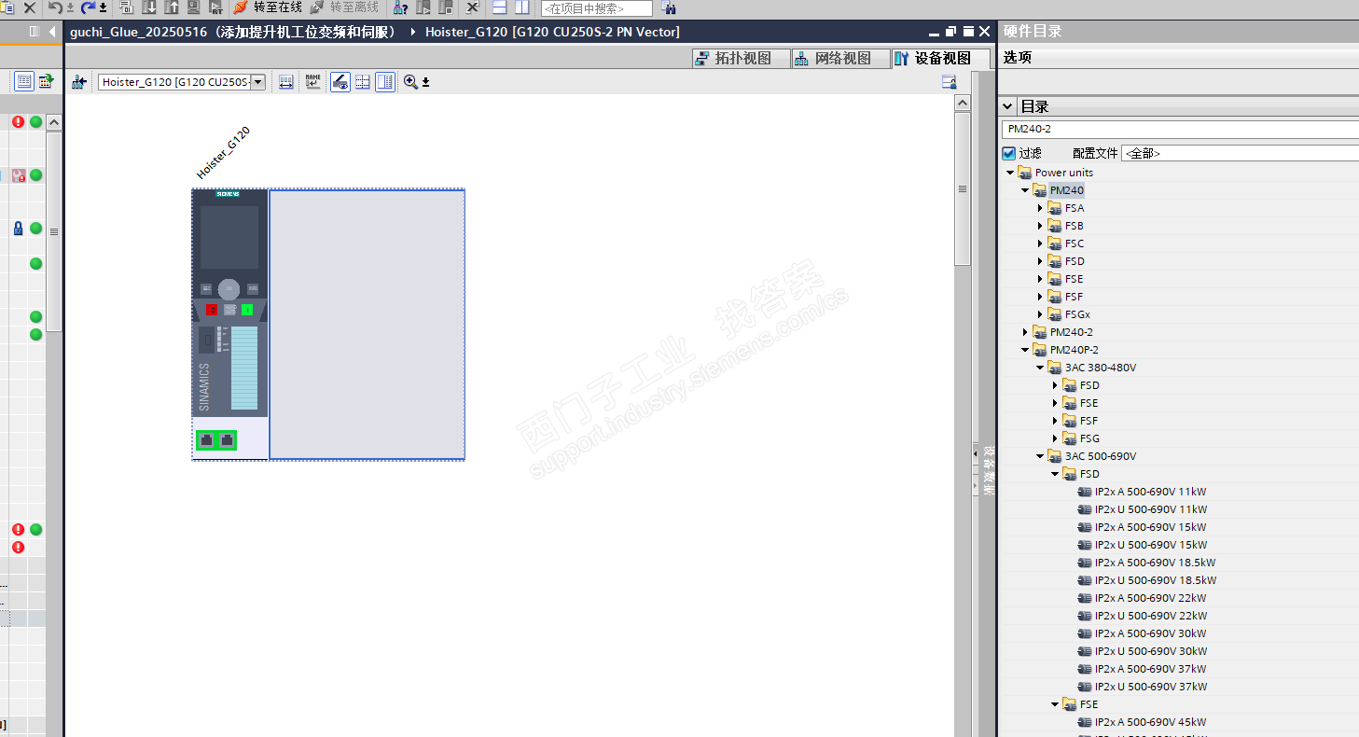Collapse the 3AC 500-690V node

tap(1040, 456)
